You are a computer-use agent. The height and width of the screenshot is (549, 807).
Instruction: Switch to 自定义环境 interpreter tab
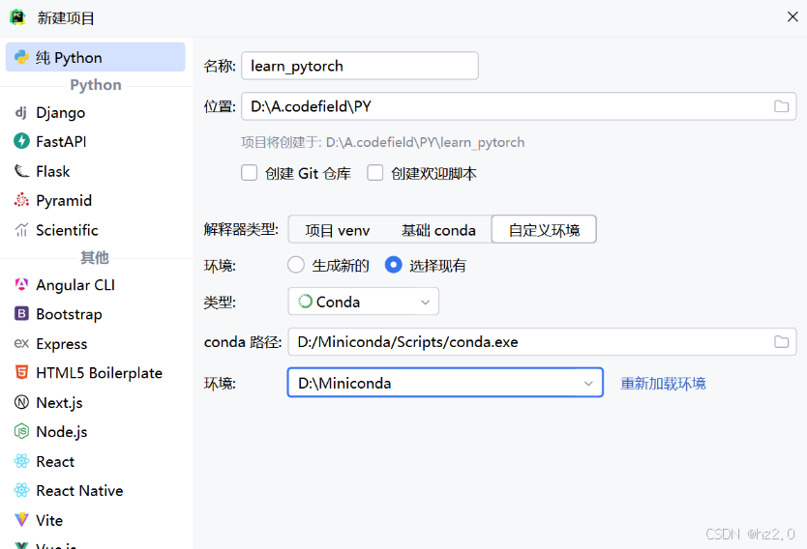tap(544, 229)
